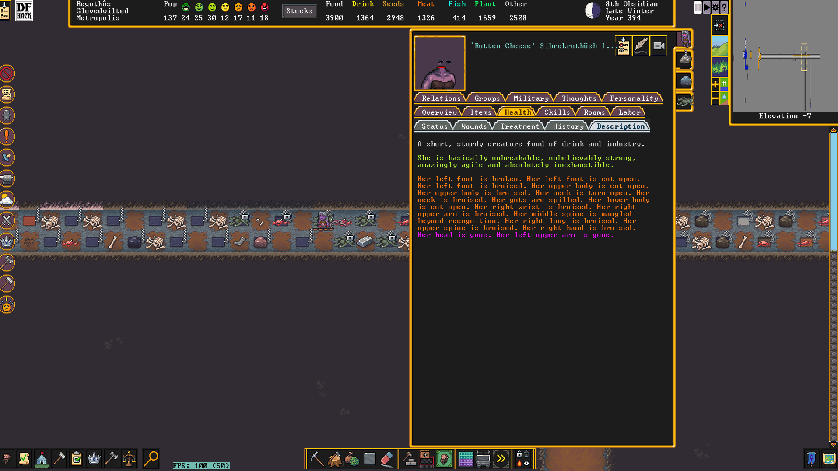The width and height of the screenshot is (838, 471).
Task: Select the smooth stone block tool
Action: pyautogui.click(x=370, y=459)
